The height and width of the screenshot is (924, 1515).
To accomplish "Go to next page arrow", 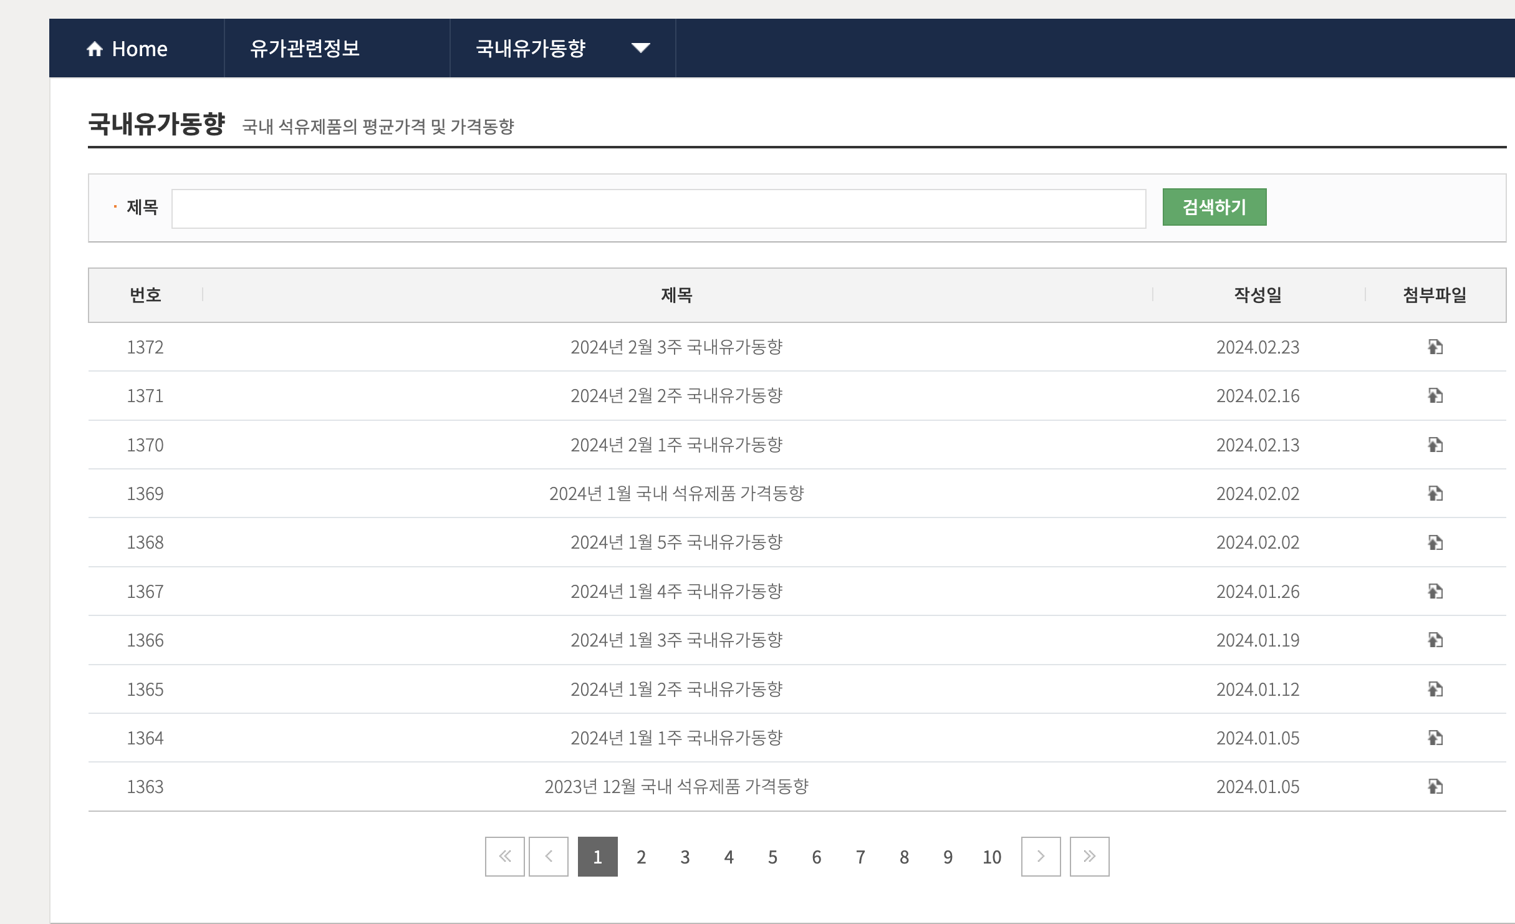I will [1041, 857].
